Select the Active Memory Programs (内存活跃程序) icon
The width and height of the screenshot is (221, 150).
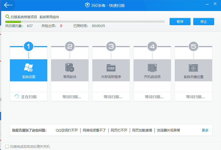[111, 68]
